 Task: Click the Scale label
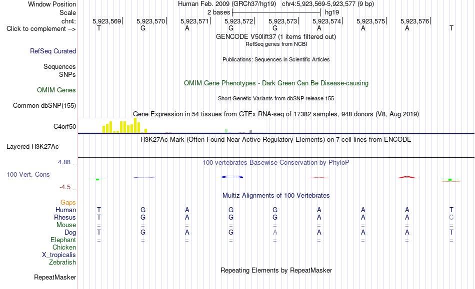tap(68, 12)
